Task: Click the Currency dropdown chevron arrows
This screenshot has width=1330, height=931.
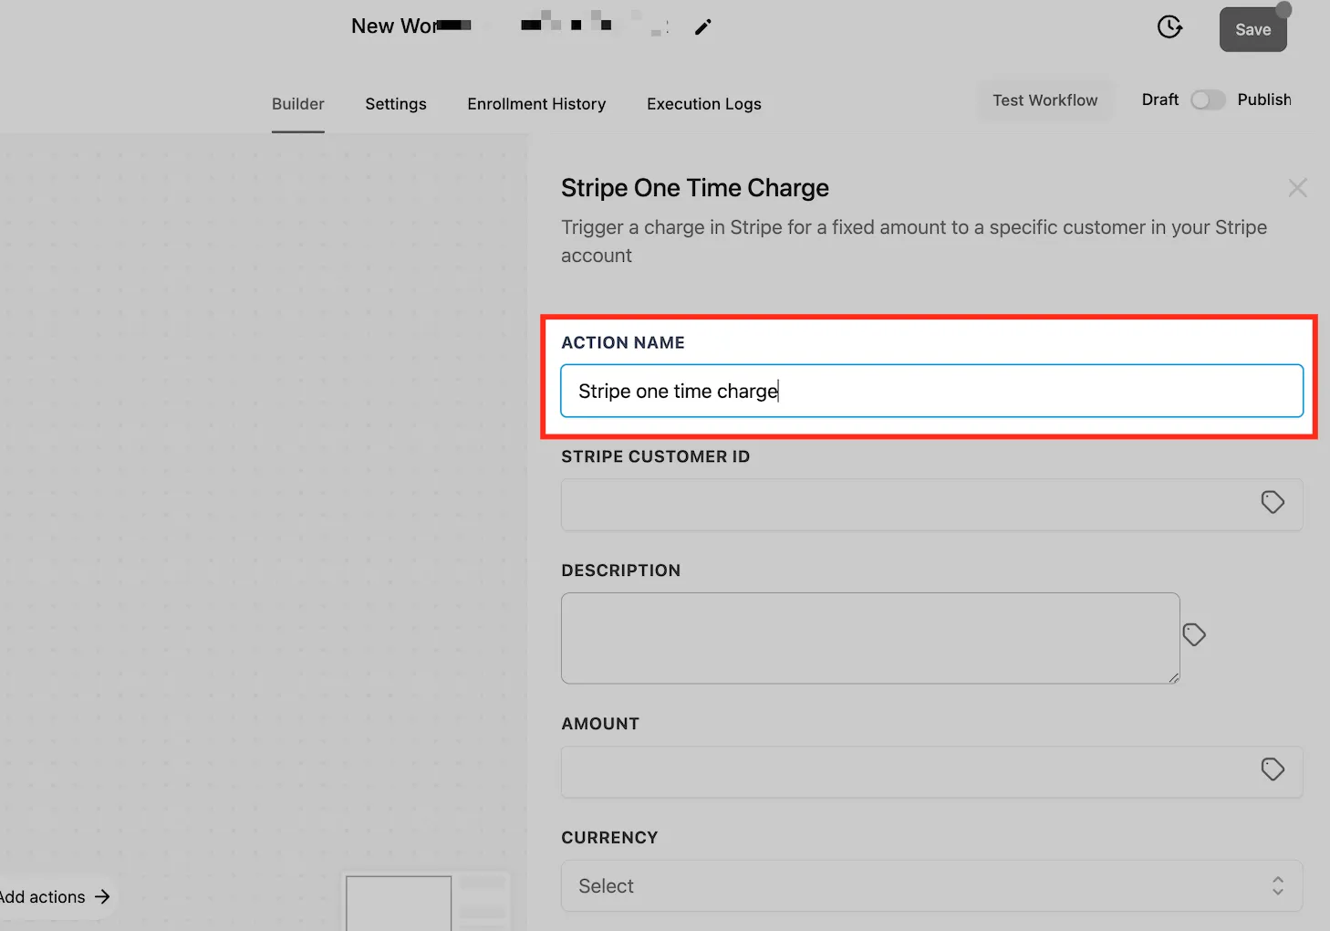Action: [x=1278, y=885]
